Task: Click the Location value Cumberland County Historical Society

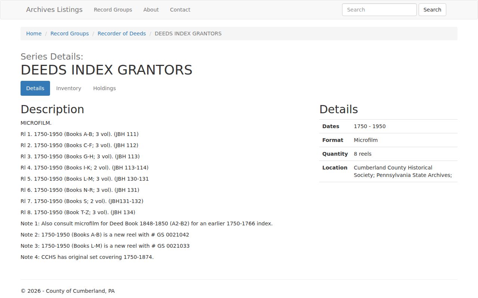Action: pos(403,171)
